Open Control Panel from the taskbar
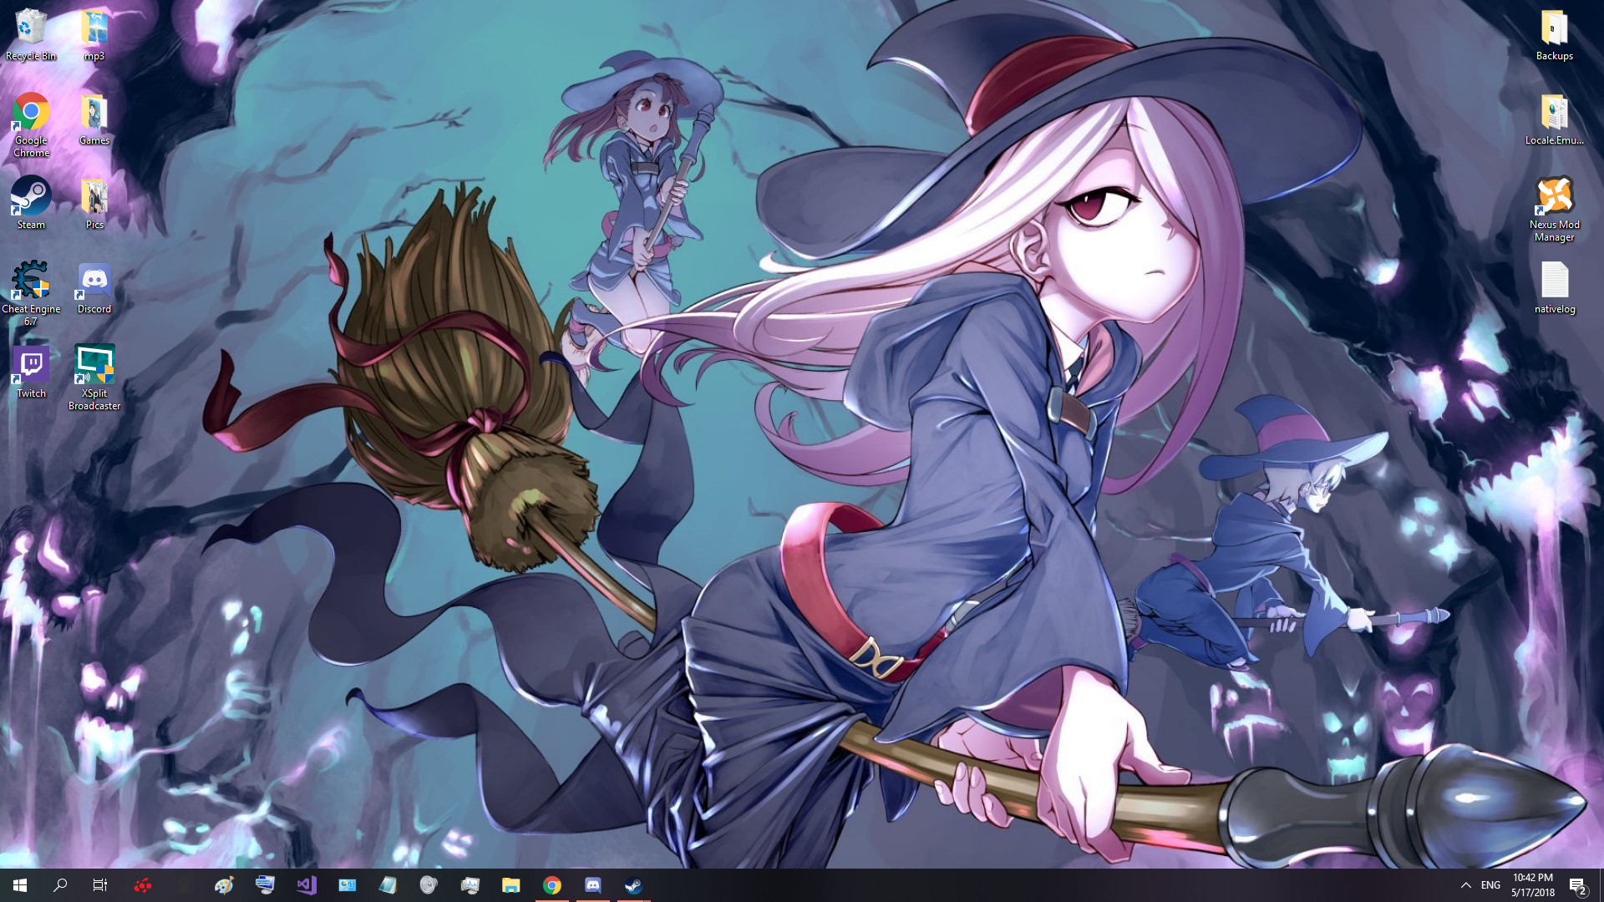 pos(347,885)
